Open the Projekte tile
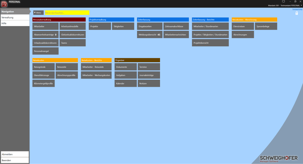 100,26
